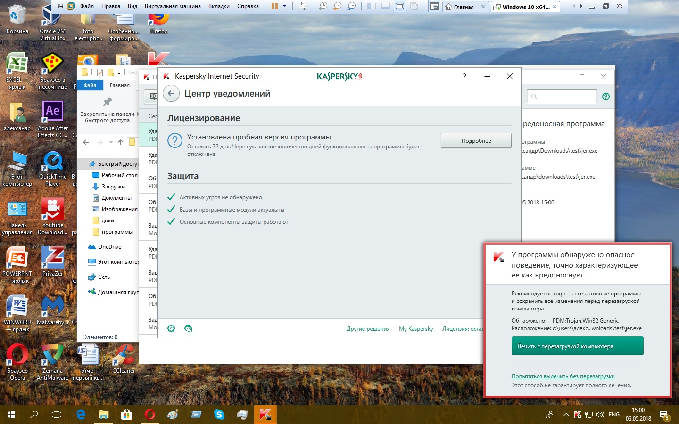Expand the dropdown arrow beside pause button

(x=284, y=6)
